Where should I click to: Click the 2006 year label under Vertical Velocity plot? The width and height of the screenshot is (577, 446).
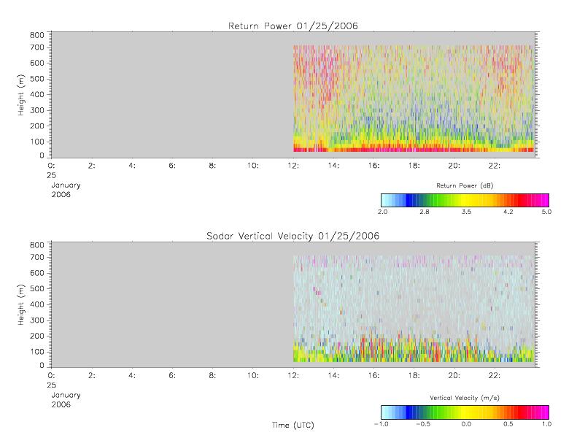61,404
